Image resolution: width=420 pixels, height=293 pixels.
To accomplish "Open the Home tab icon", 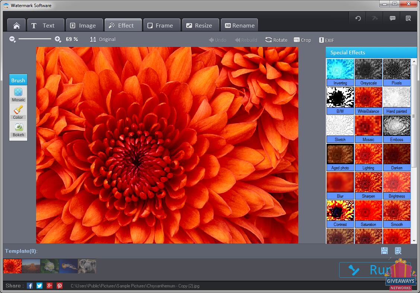I will (17, 25).
